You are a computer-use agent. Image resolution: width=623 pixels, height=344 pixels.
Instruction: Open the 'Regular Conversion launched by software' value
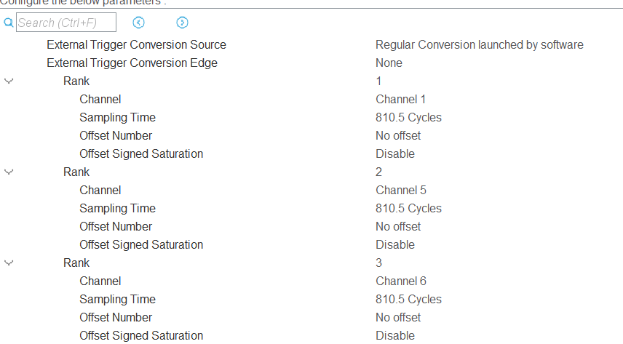479,44
